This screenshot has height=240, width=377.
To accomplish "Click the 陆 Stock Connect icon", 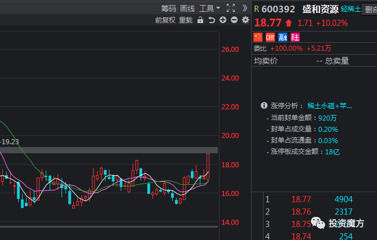I will click(x=295, y=37).
